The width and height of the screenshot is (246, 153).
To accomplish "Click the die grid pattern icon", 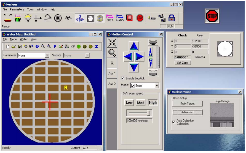I will tap(67, 46).
